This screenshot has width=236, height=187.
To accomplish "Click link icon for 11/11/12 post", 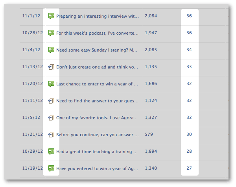I will pyautogui.click(x=51, y=101).
